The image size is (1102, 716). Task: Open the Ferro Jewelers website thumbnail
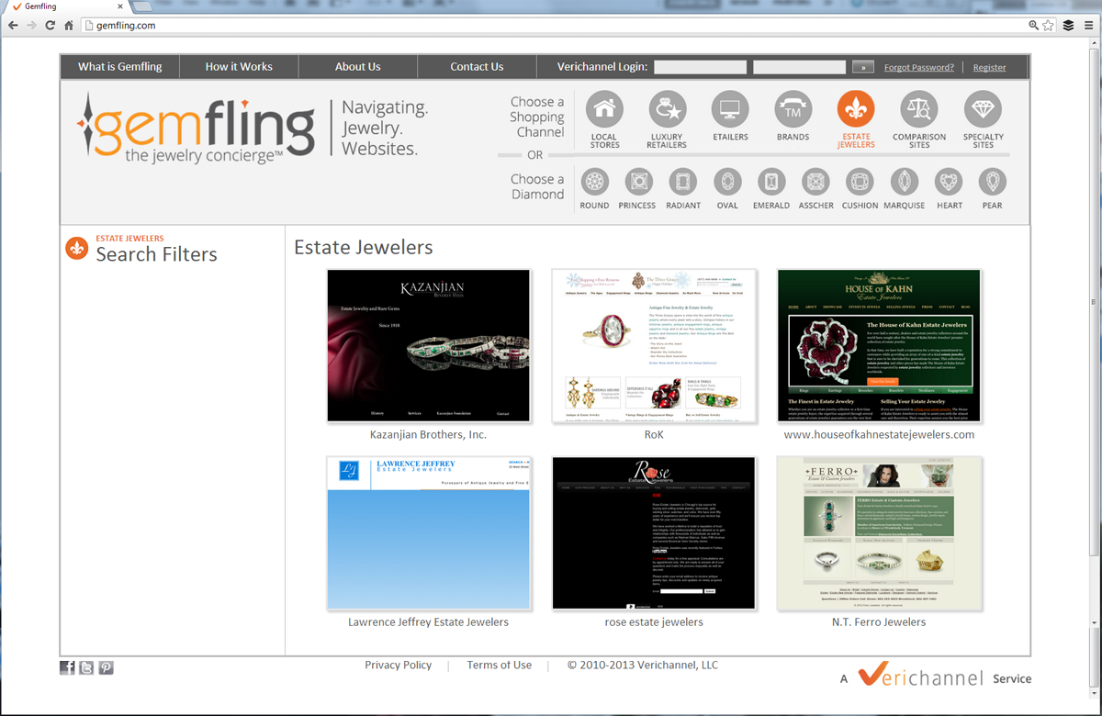(x=879, y=533)
